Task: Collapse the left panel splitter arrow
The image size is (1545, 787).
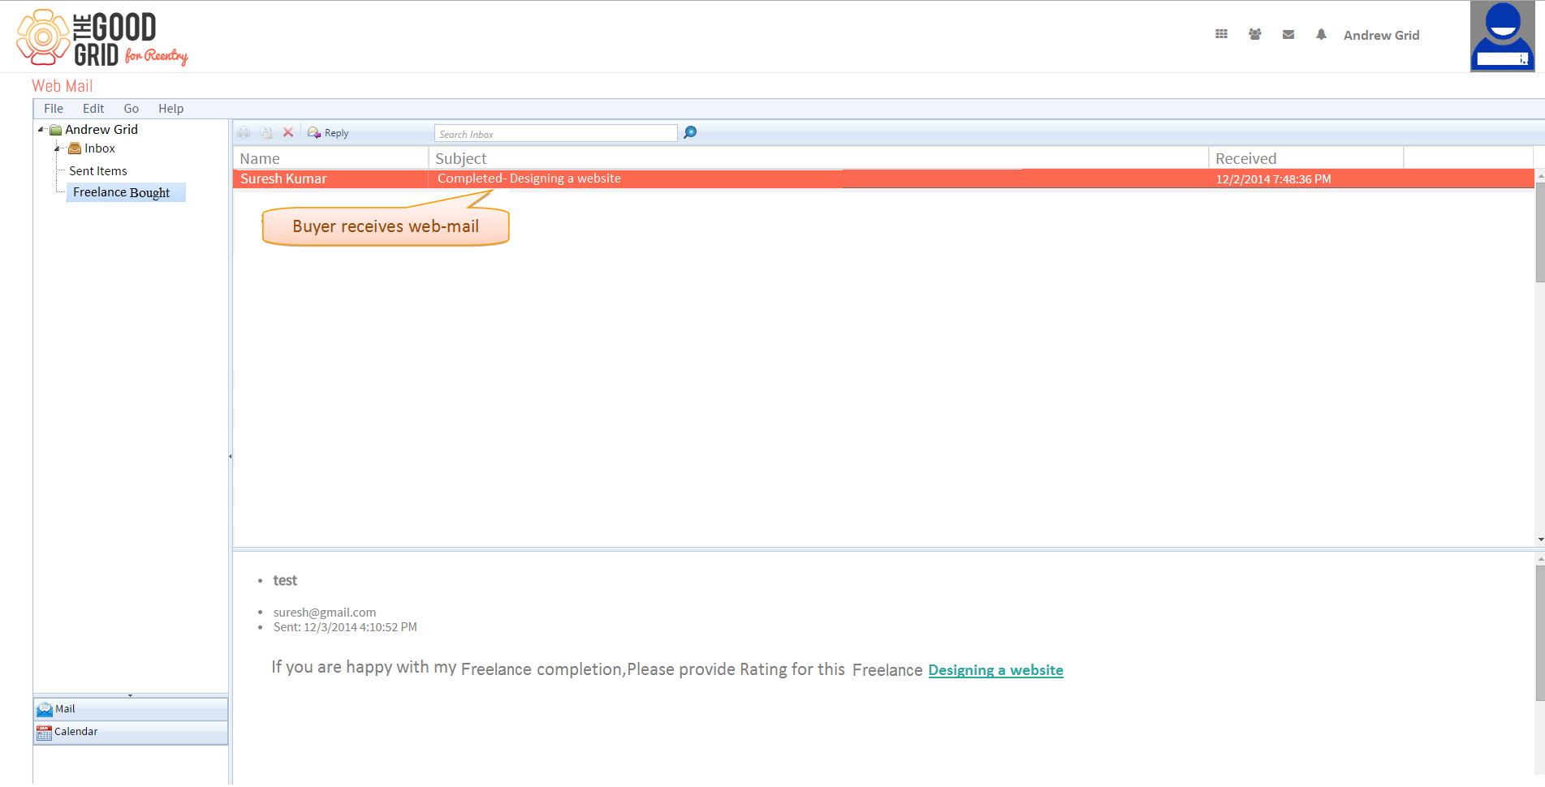Action: click(231, 456)
